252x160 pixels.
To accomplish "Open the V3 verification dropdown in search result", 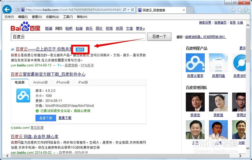I will (59, 65).
